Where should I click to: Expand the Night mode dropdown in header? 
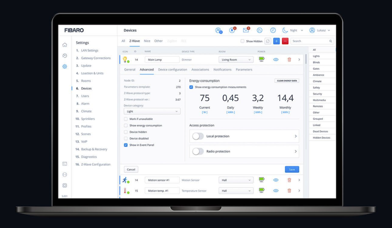coord(293,30)
